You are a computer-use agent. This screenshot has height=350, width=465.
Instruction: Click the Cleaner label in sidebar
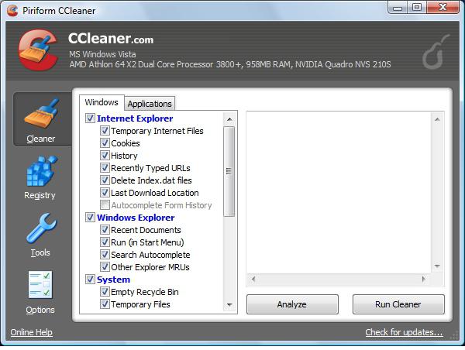point(40,139)
